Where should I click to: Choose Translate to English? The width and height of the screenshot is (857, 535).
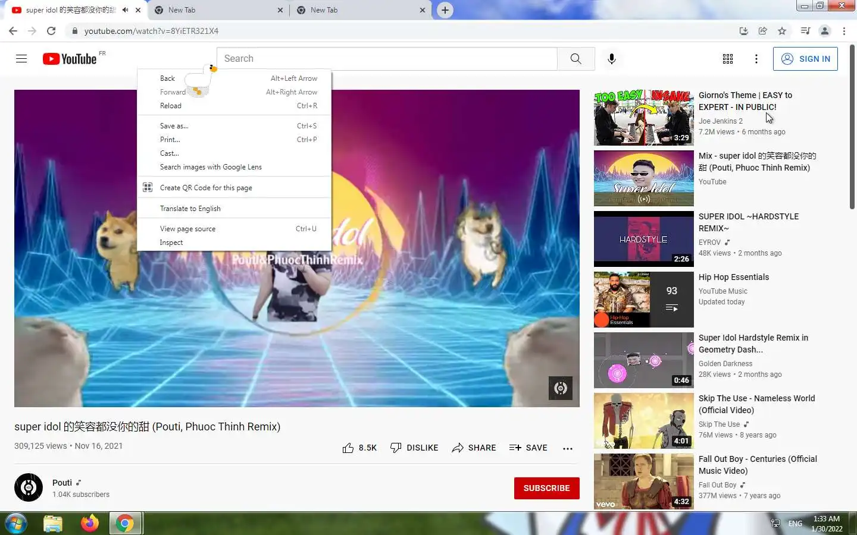234,209
